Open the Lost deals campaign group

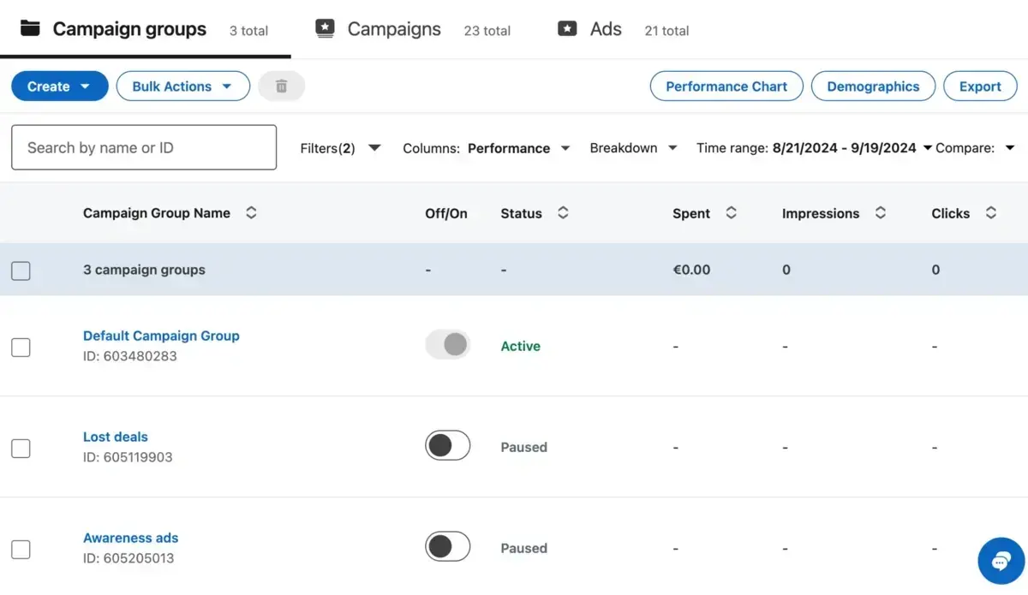click(x=115, y=437)
